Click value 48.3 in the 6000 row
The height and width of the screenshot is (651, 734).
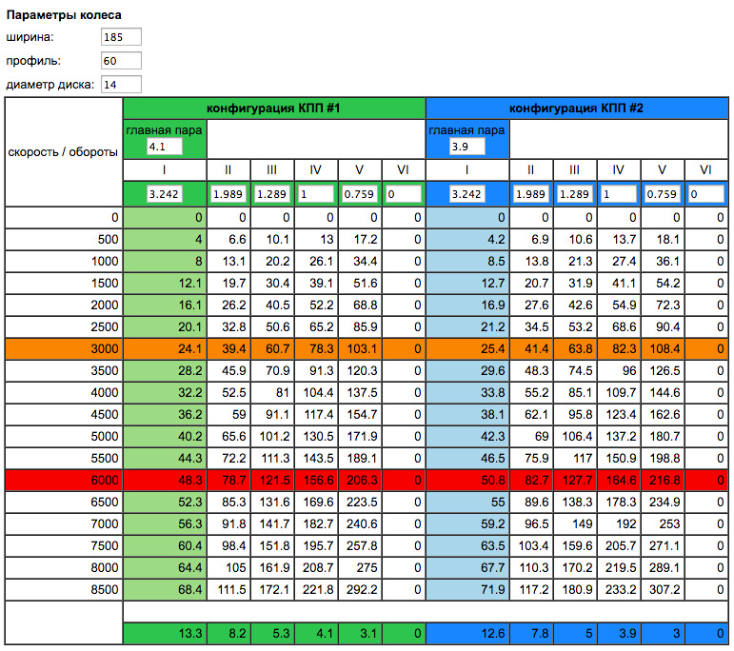point(189,481)
